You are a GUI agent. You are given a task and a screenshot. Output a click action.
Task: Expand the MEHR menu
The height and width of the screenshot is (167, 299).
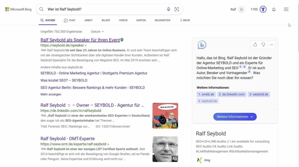coord(185,20)
